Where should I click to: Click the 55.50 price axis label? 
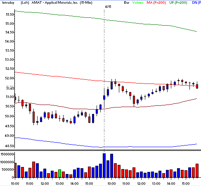(9, 14)
